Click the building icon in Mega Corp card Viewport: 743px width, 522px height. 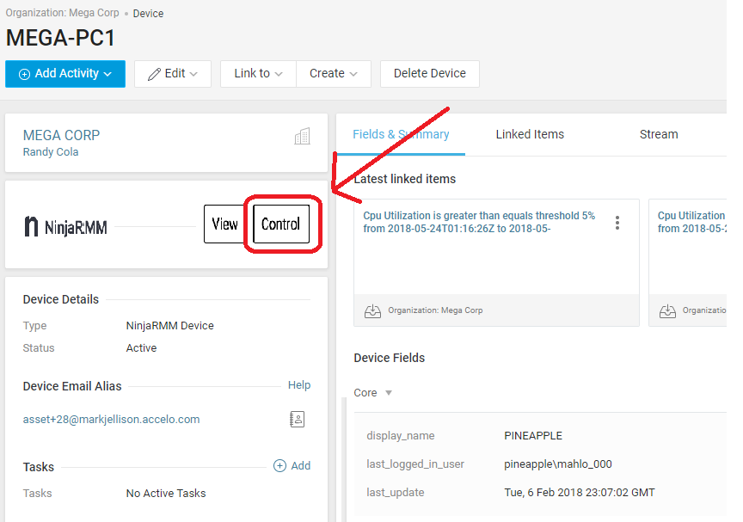pyautogui.click(x=302, y=136)
